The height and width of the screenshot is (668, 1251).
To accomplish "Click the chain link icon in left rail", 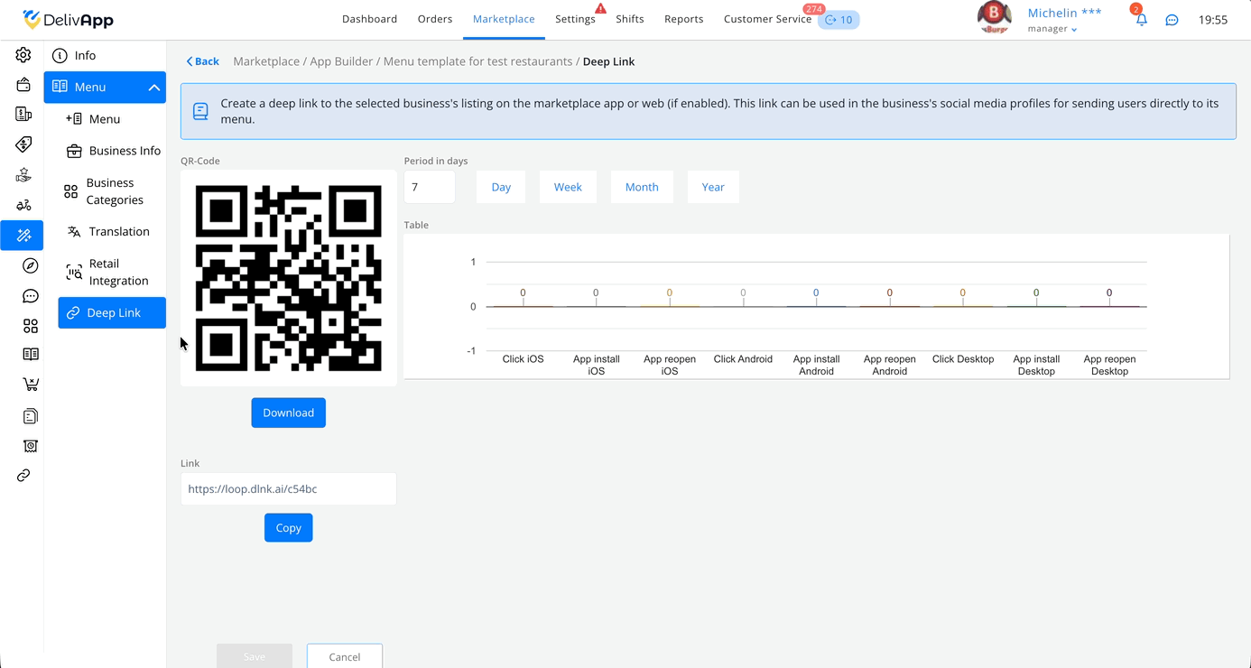I will click(x=23, y=476).
